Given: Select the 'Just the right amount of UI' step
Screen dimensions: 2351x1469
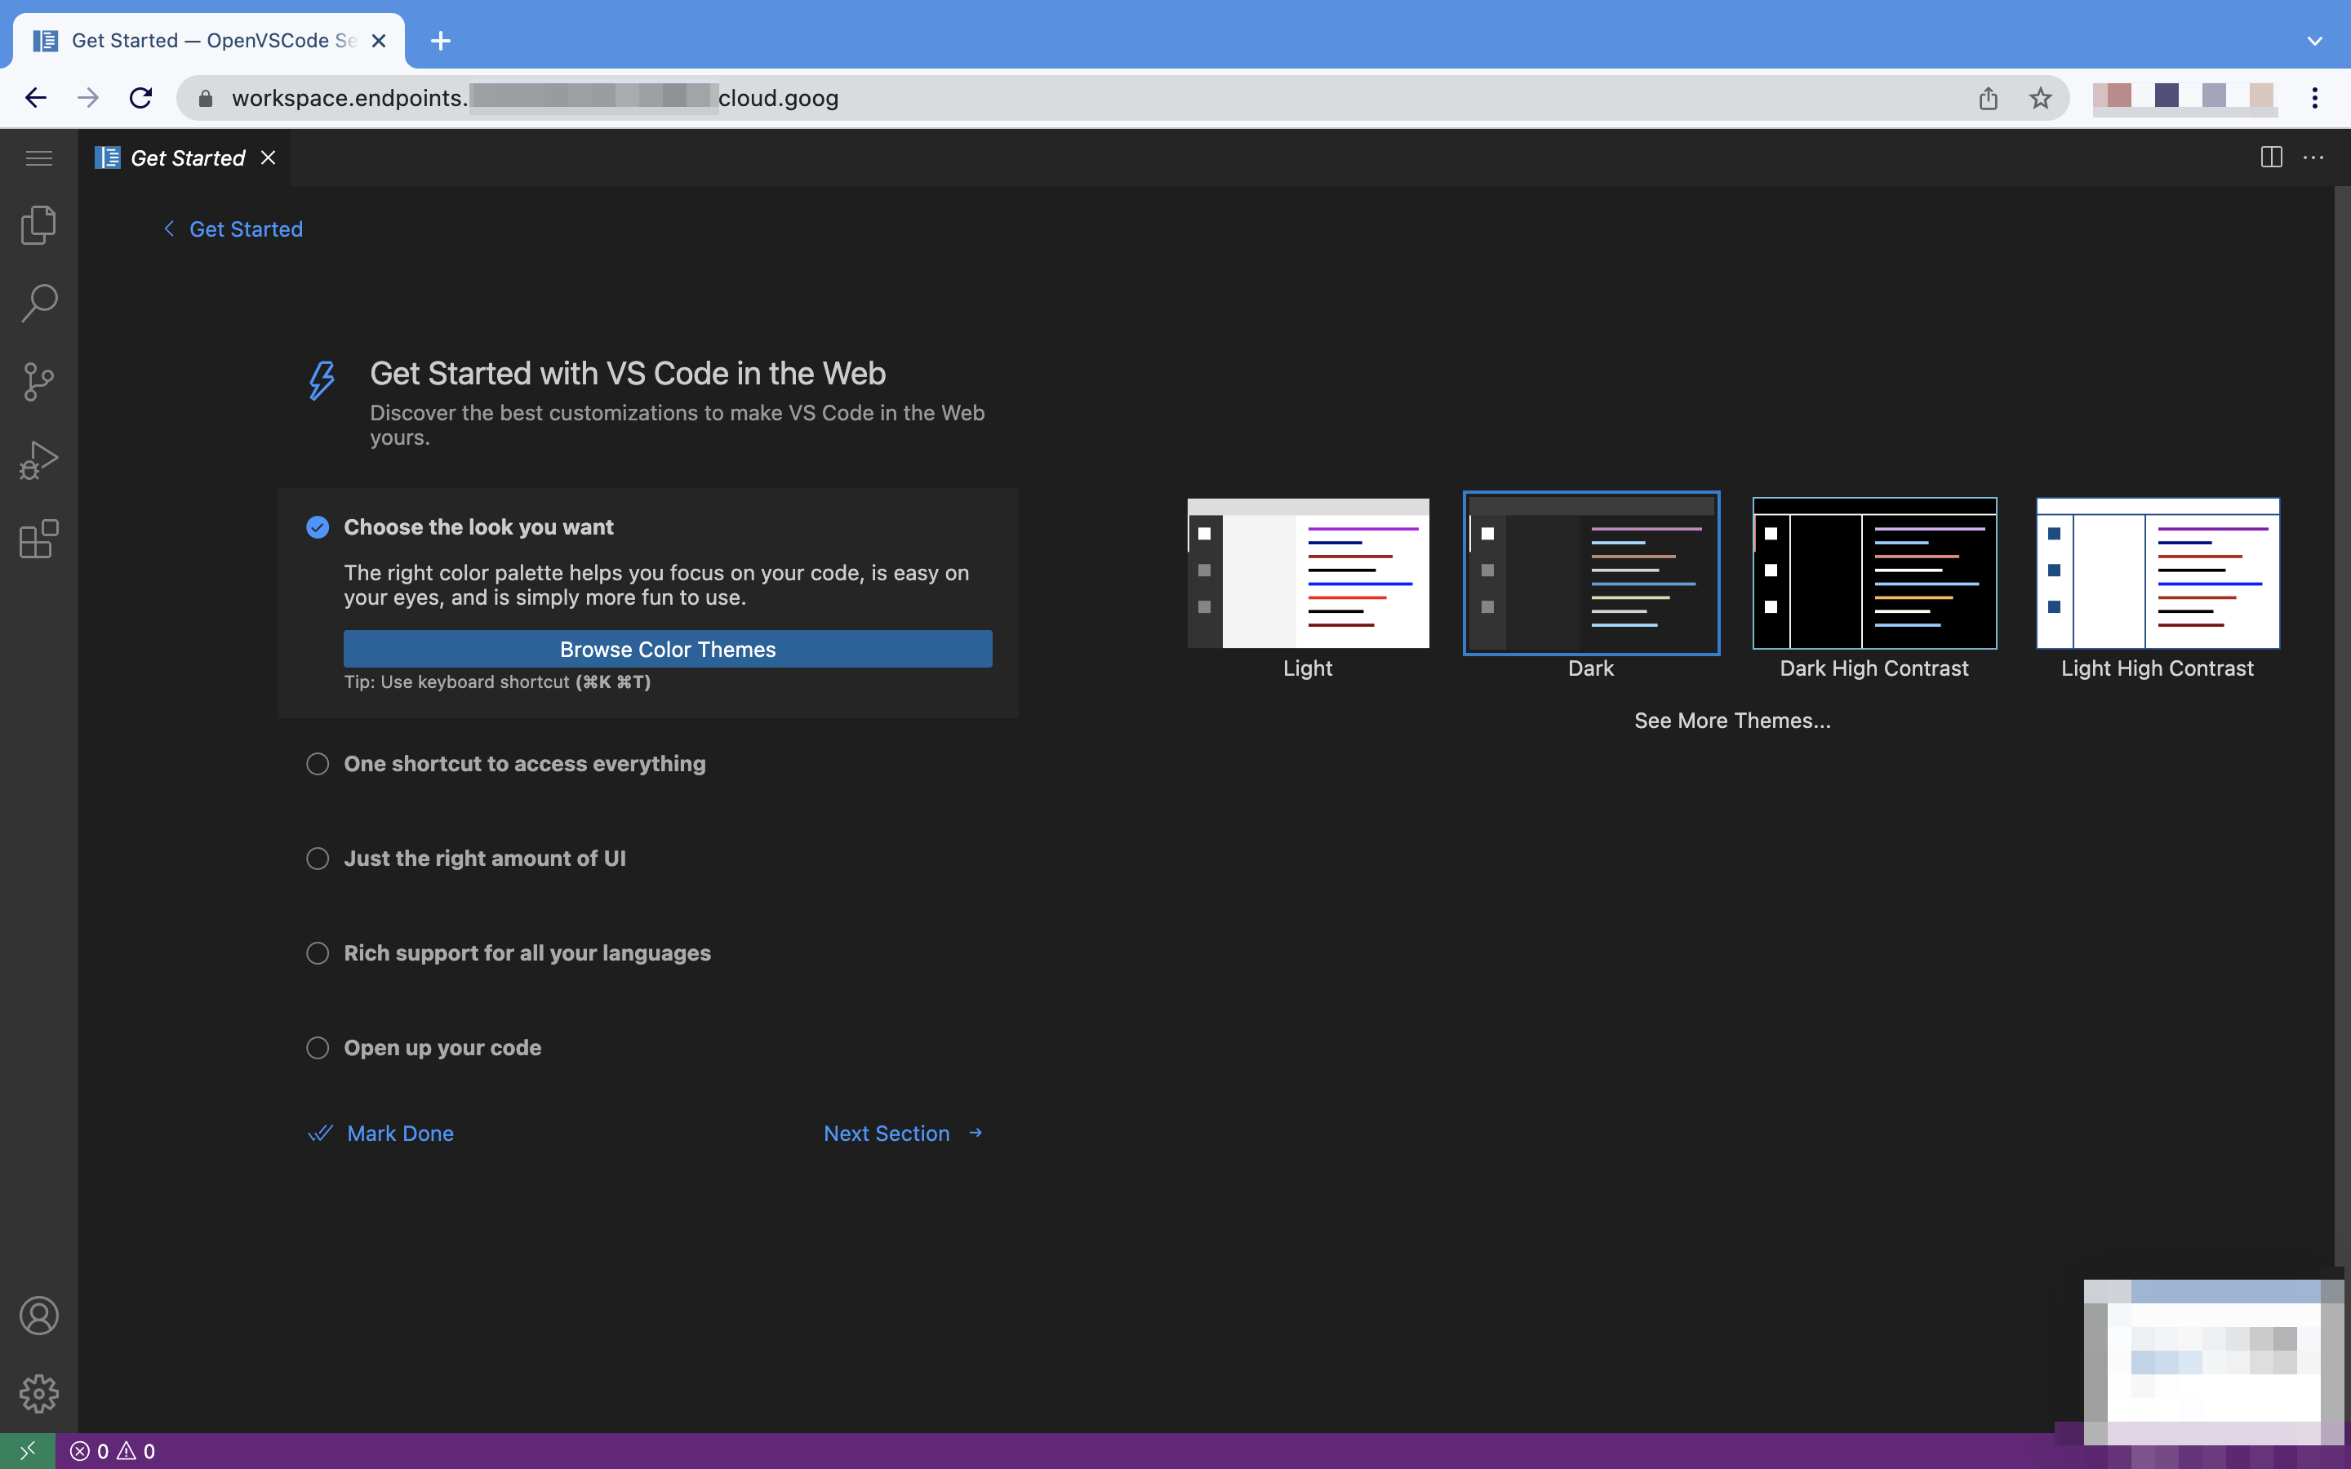Looking at the screenshot, I should (x=484, y=859).
